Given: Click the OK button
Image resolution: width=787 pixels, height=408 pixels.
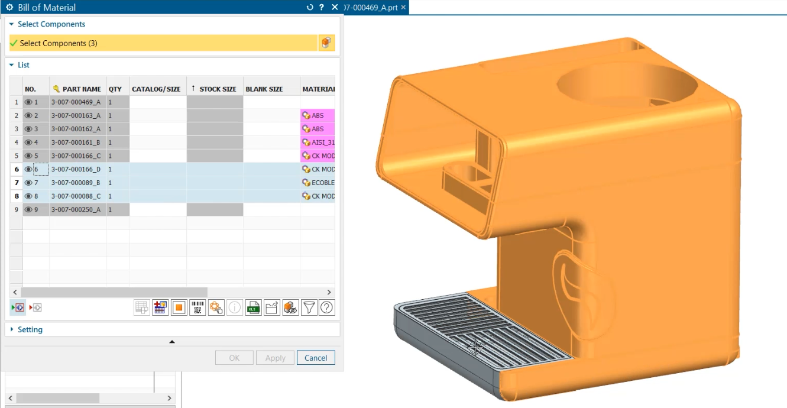Looking at the screenshot, I should [x=234, y=358].
